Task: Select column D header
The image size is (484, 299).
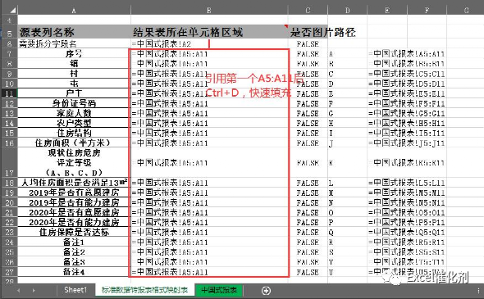Action: click(x=348, y=11)
